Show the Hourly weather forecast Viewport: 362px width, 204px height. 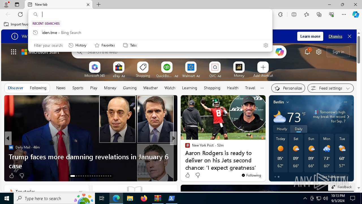(x=282, y=129)
